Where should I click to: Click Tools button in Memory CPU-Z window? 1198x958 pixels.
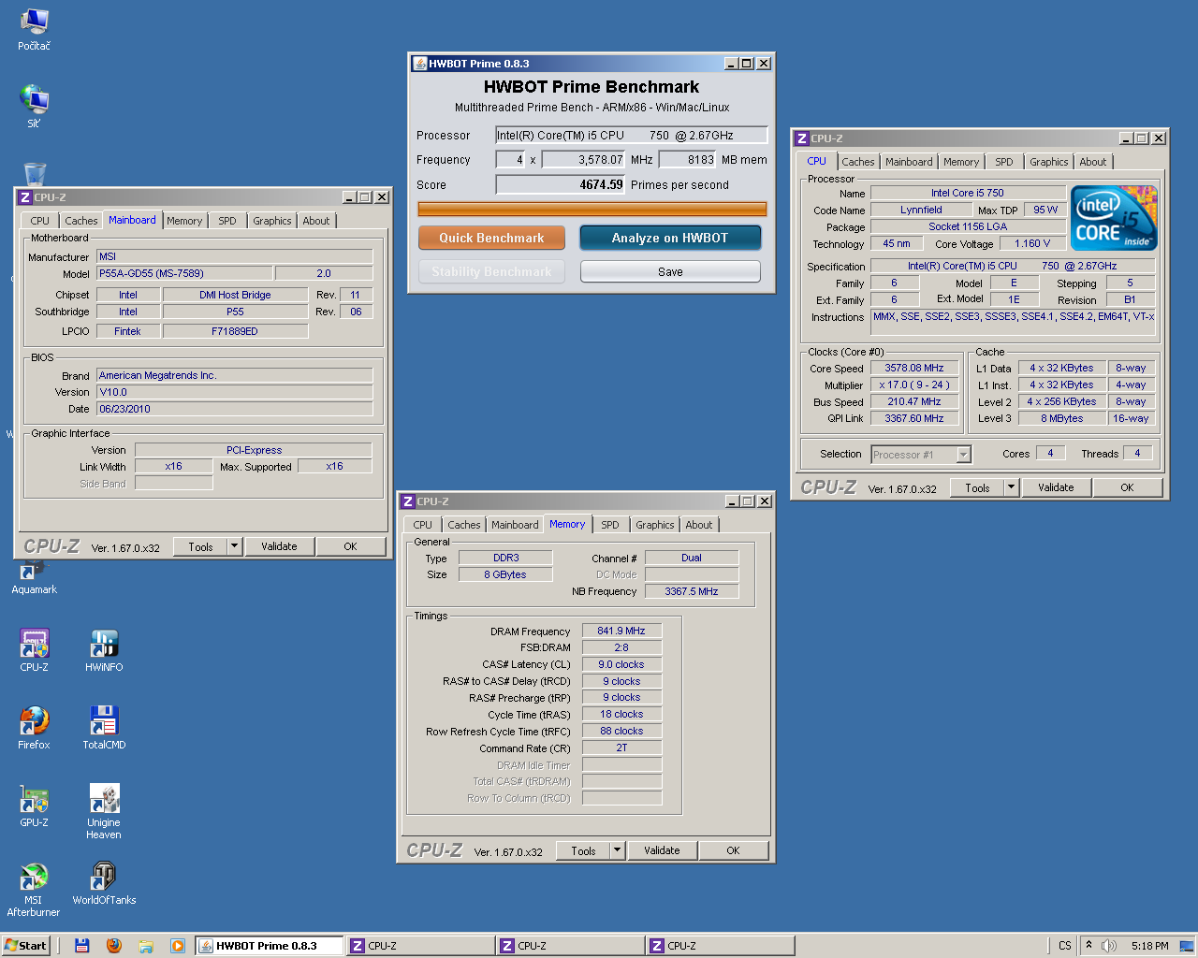(583, 850)
